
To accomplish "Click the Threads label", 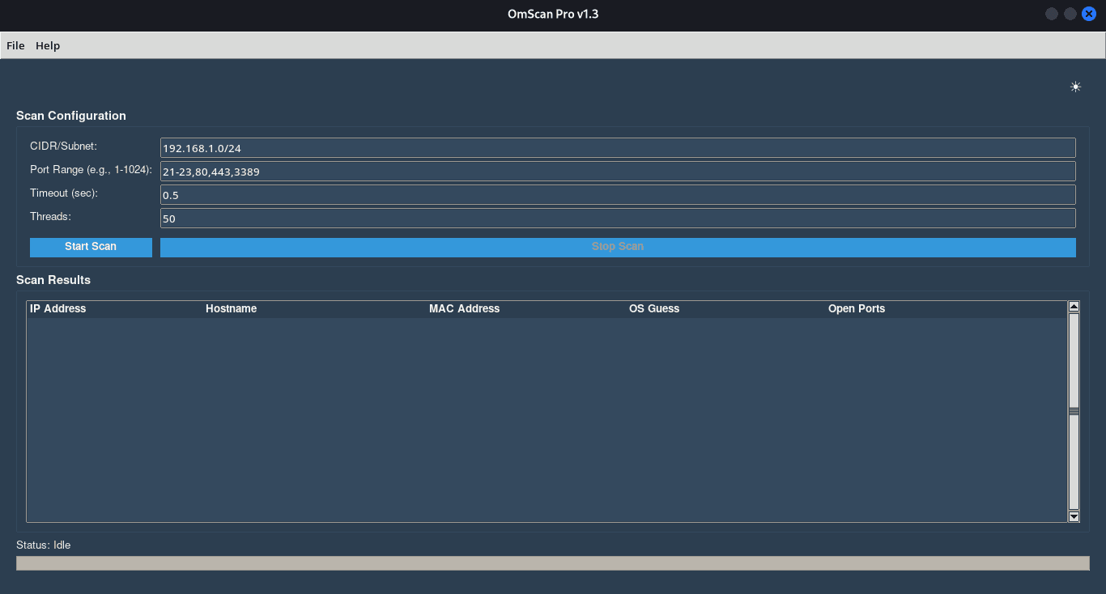I will (51, 217).
